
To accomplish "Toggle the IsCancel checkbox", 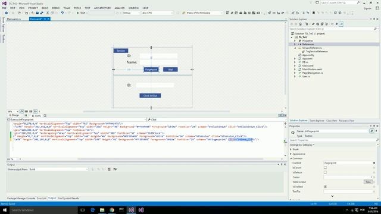I will click(x=325, y=168).
